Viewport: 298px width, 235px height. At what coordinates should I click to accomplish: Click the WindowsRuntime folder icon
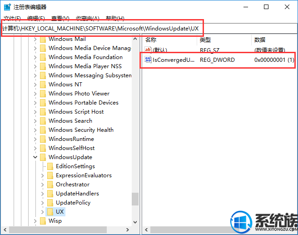[43, 139]
